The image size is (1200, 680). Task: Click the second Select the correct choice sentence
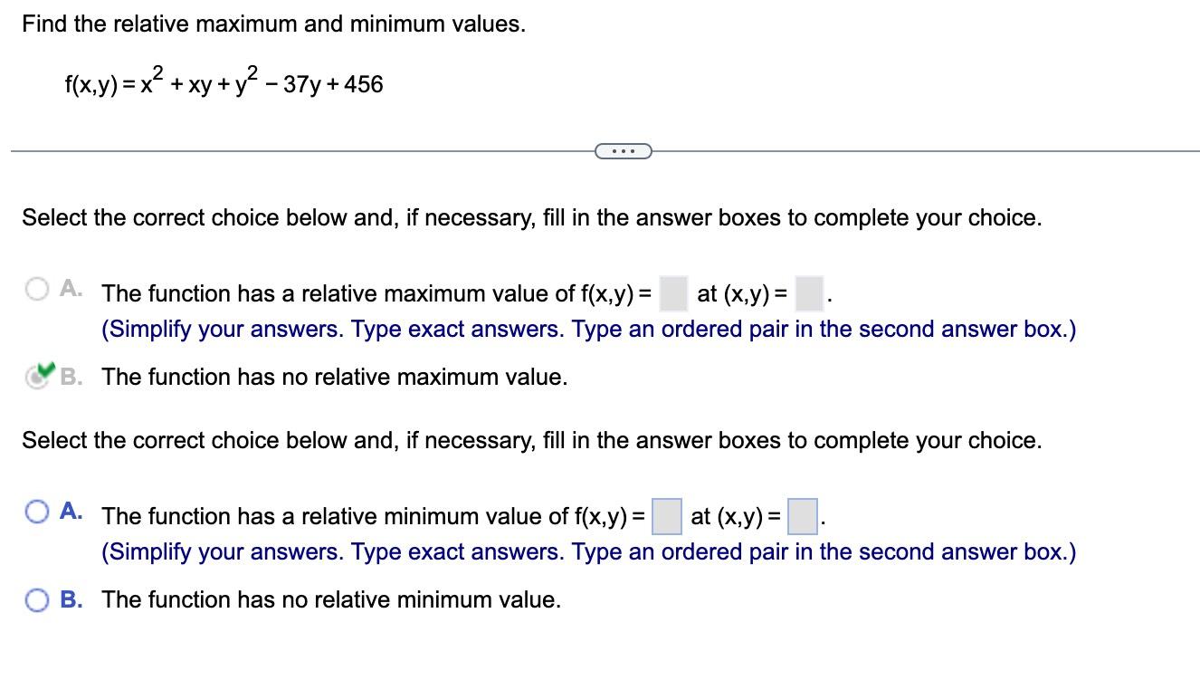tap(531, 441)
